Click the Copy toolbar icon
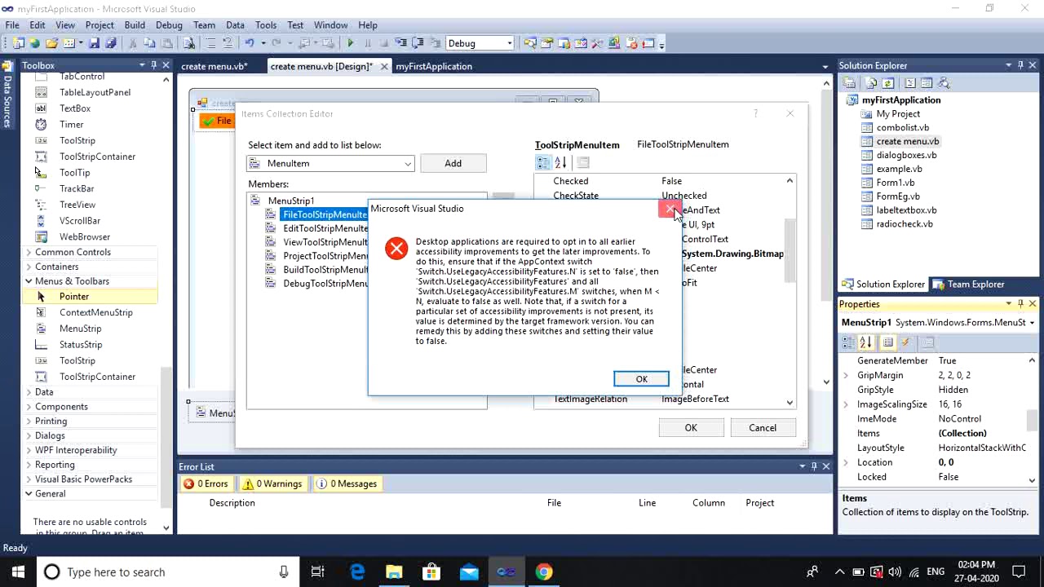1044x587 pixels. click(x=149, y=43)
